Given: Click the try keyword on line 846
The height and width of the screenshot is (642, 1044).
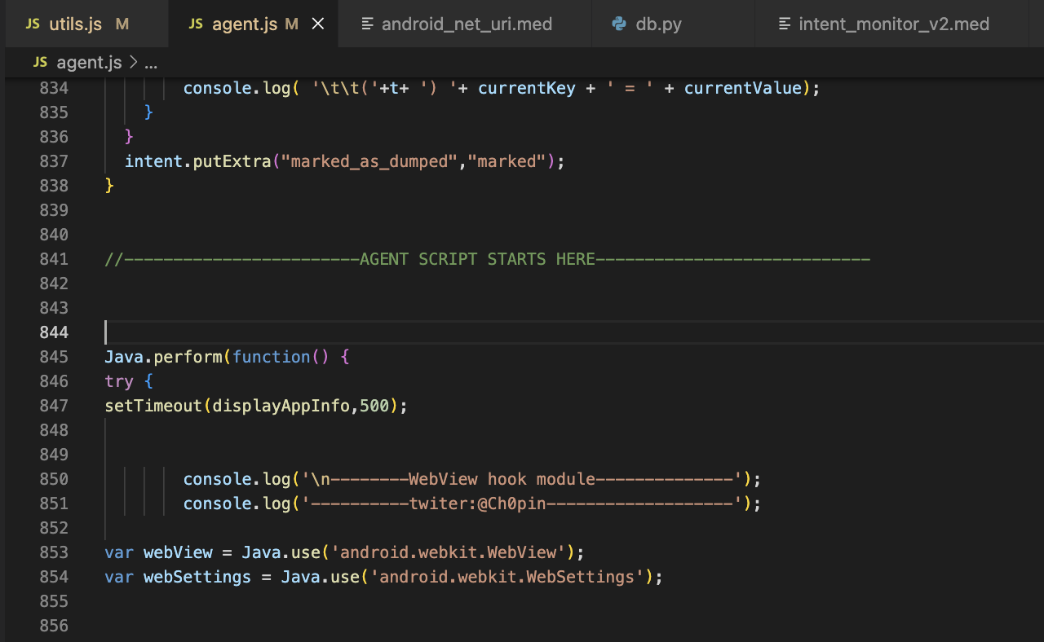Looking at the screenshot, I should [x=119, y=381].
